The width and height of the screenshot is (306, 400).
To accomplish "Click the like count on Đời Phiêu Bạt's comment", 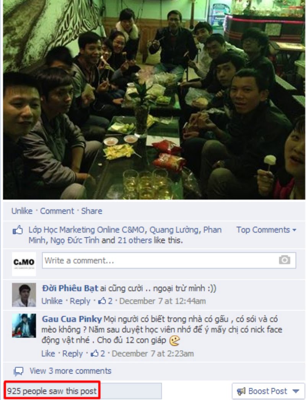I will tap(105, 301).
